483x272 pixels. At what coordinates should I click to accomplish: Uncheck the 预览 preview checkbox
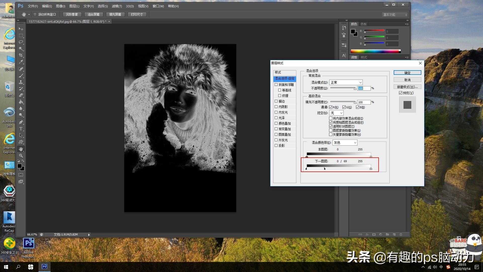point(400,93)
